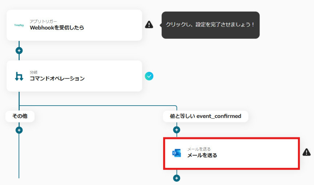Click warning icon beside mail step

[306, 152]
